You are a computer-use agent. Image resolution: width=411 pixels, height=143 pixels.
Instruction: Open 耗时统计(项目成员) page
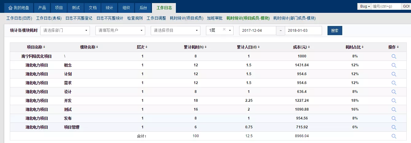187,18
